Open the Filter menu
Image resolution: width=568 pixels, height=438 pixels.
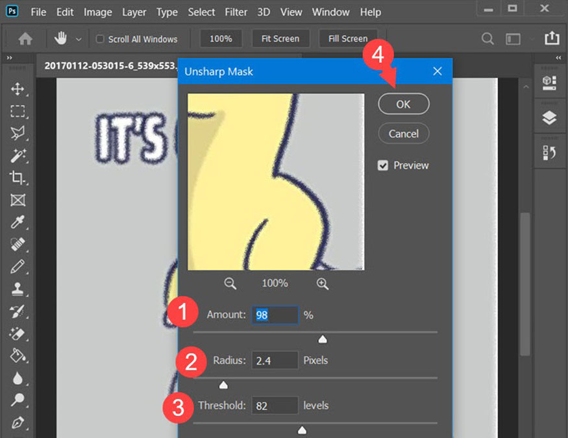click(x=236, y=12)
